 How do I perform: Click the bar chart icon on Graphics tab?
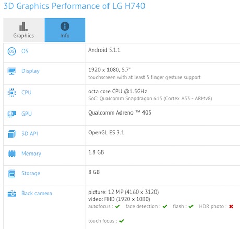23,26
